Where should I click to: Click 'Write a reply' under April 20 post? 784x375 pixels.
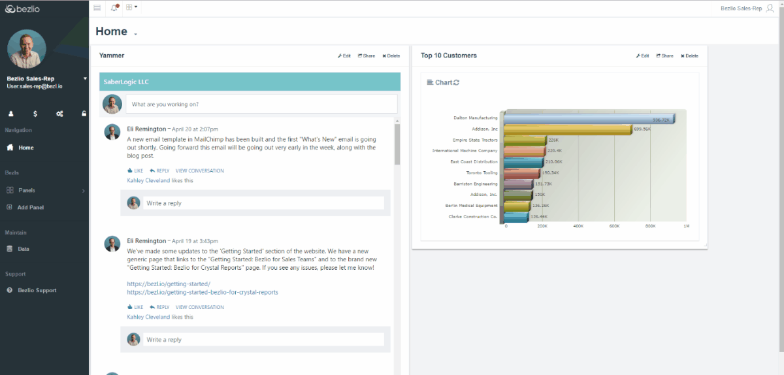[x=263, y=203]
